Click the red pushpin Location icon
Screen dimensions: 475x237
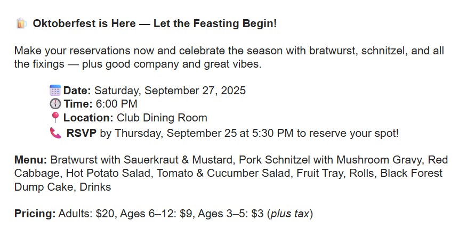pyautogui.click(x=55, y=118)
